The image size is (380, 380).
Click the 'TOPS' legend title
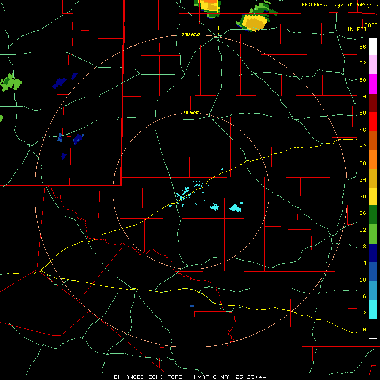(x=371, y=25)
